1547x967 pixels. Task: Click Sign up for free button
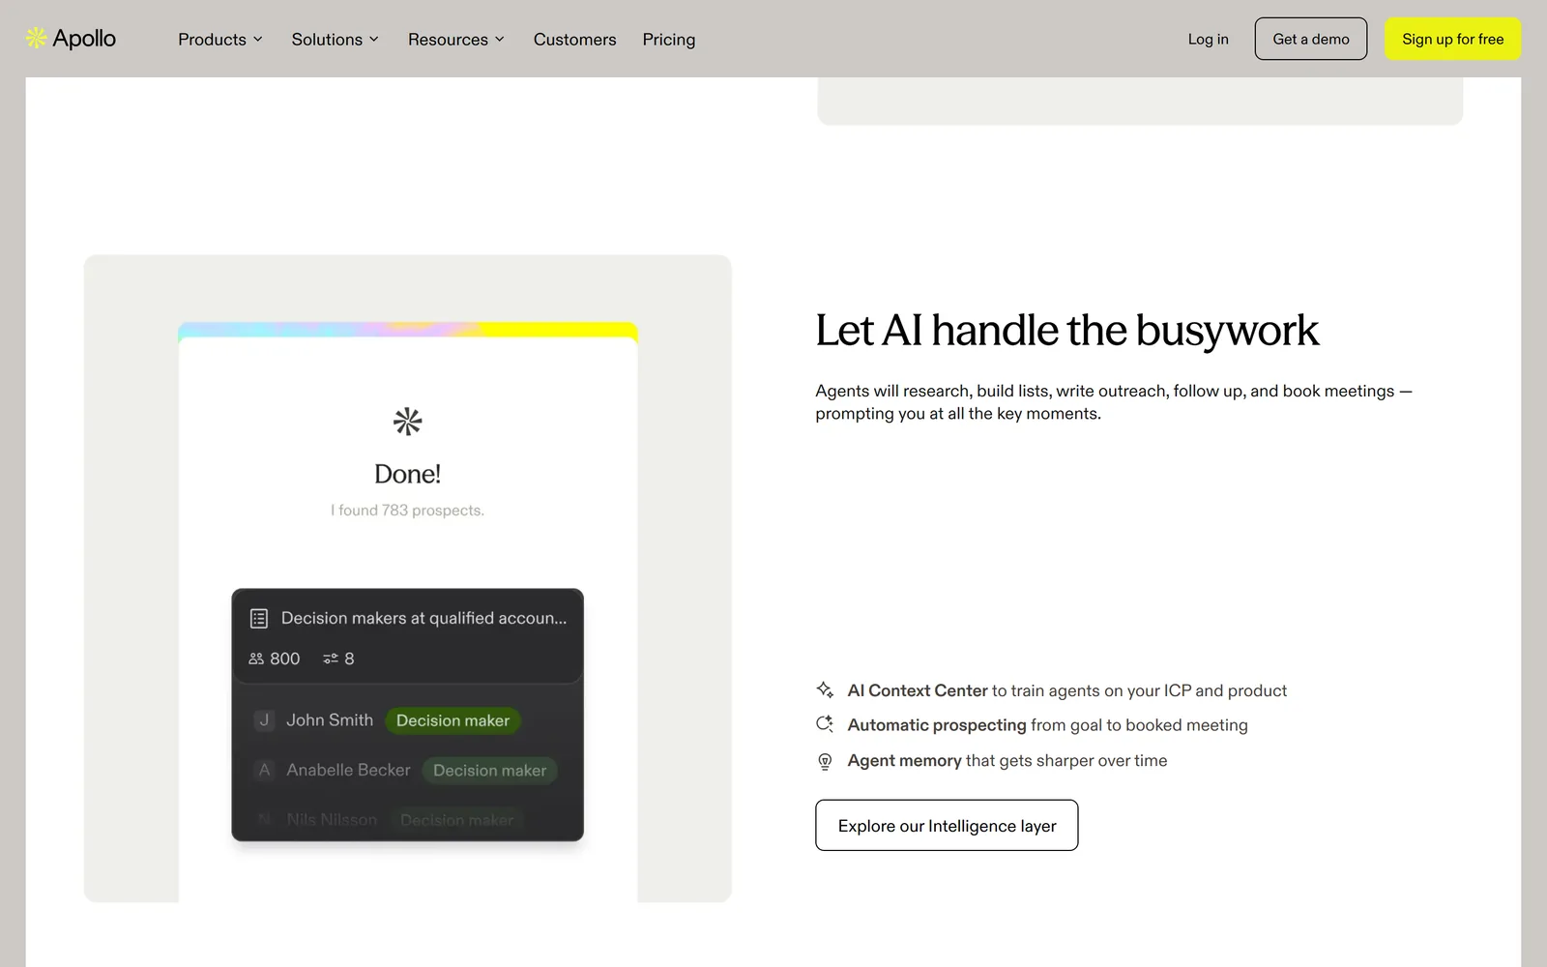(1453, 39)
